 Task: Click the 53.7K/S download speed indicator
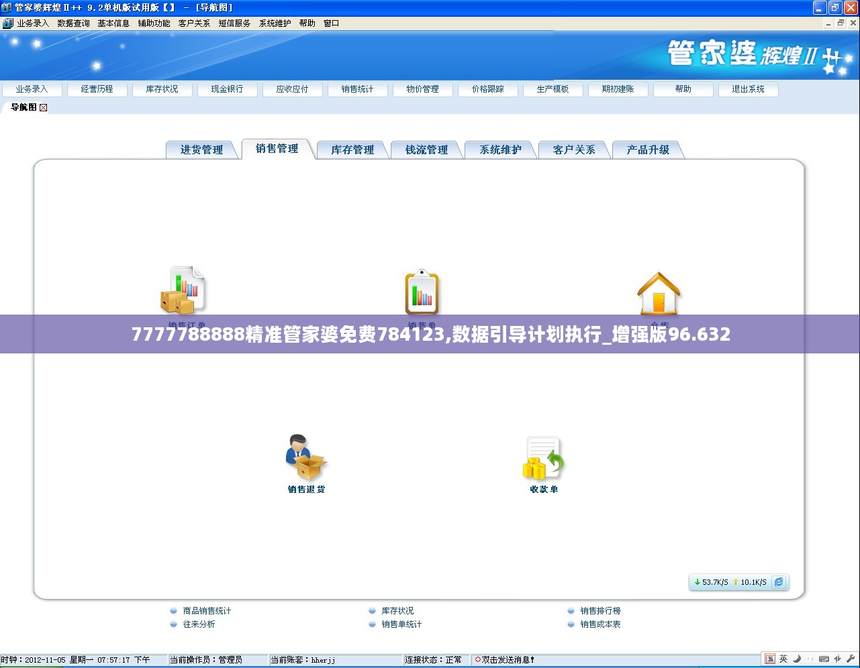[x=712, y=582]
